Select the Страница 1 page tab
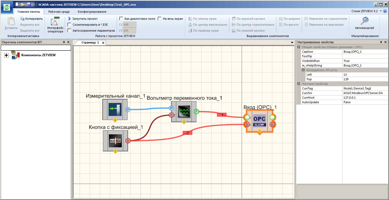Image resolution: width=389 pixels, height=200 pixels. (x=90, y=42)
